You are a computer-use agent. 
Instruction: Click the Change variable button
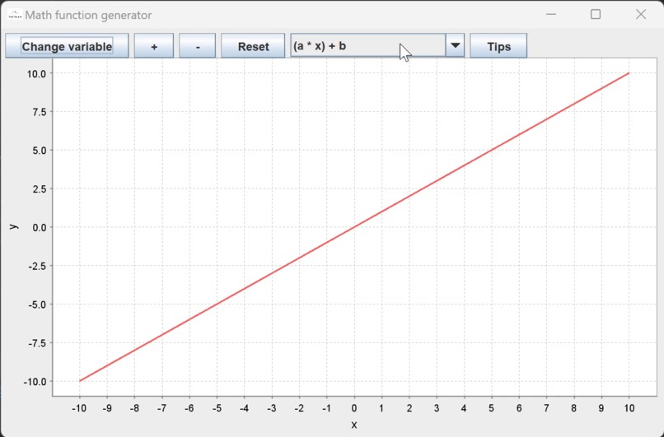(x=67, y=46)
